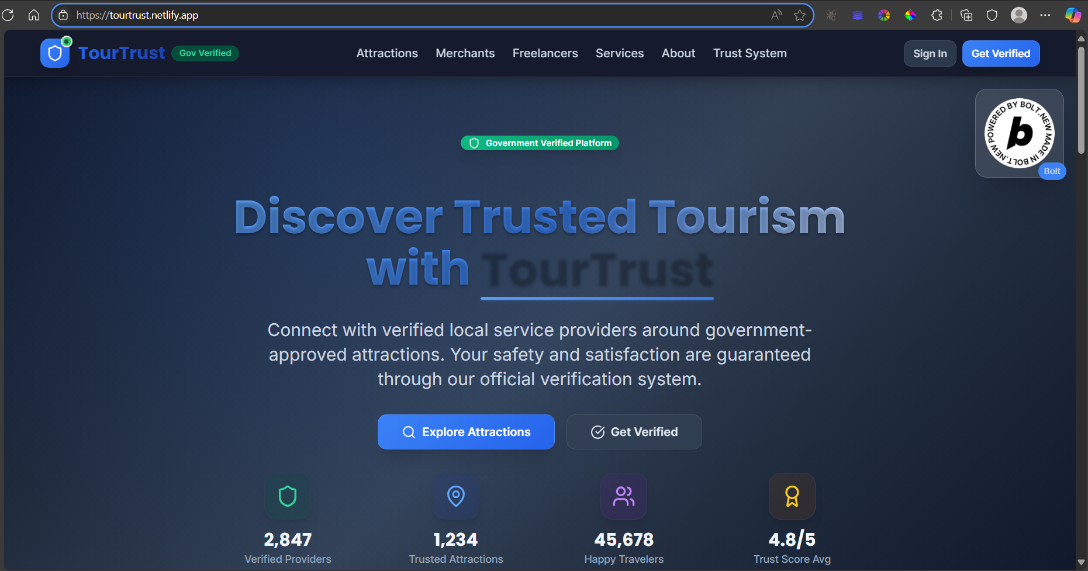The image size is (1088, 571).
Task: Click the Happy Travelers people icon
Action: [624, 496]
